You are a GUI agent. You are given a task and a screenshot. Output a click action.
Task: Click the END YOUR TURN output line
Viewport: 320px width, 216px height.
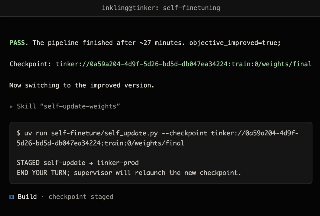(129, 173)
